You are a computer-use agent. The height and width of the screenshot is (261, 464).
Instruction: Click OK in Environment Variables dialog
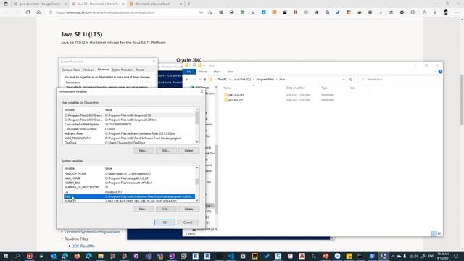pyautogui.click(x=165, y=223)
